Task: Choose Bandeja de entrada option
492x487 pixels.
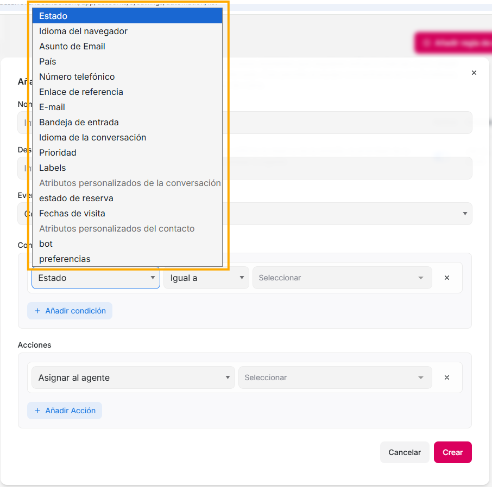Action: click(x=79, y=123)
